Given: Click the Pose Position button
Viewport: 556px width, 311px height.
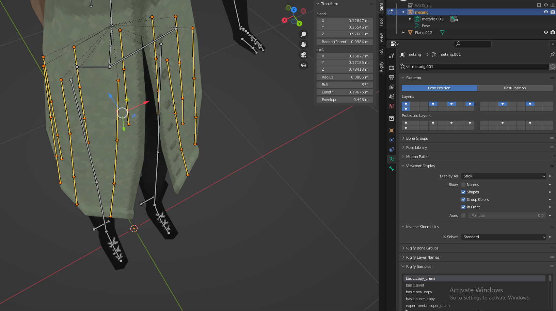Looking at the screenshot, I should click(439, 88).
